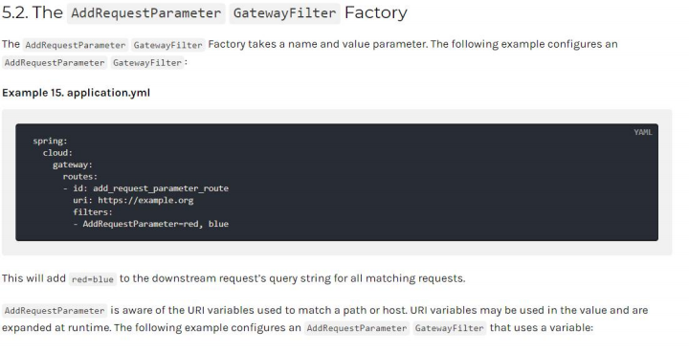
Task: Click the YAML language label in code block
Action: point(642,132)
